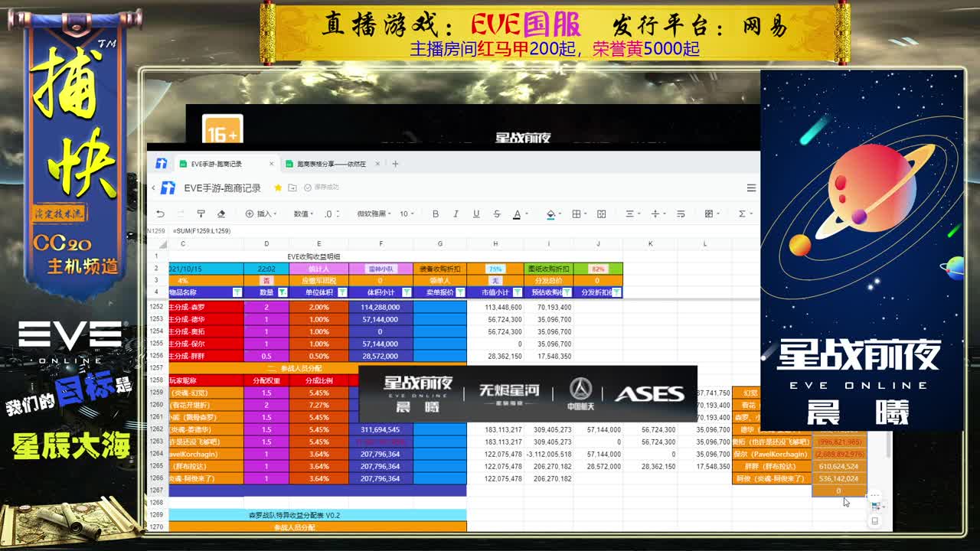Apply strikethrough formatting
This screenshot has height=551, width=980.
[x=497, y=214]
